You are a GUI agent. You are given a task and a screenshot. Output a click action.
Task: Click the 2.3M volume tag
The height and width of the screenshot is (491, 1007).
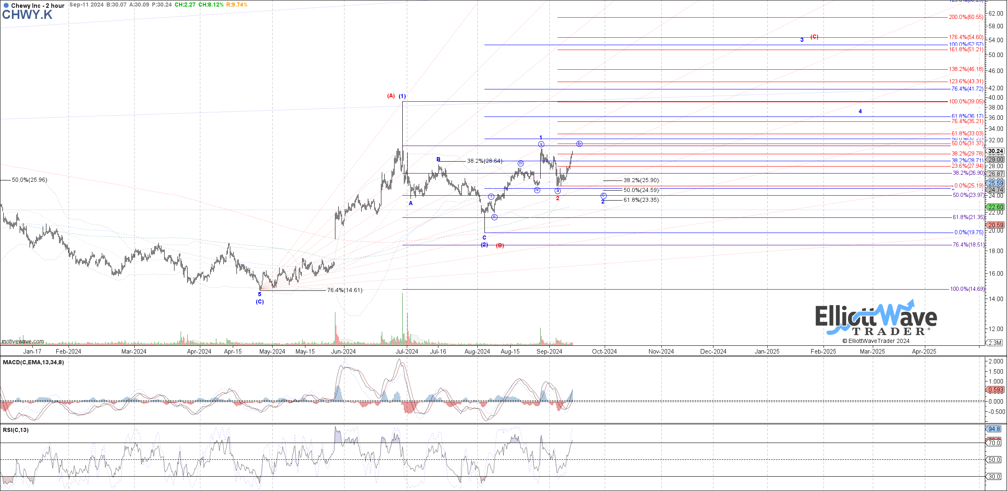(996, 343)
